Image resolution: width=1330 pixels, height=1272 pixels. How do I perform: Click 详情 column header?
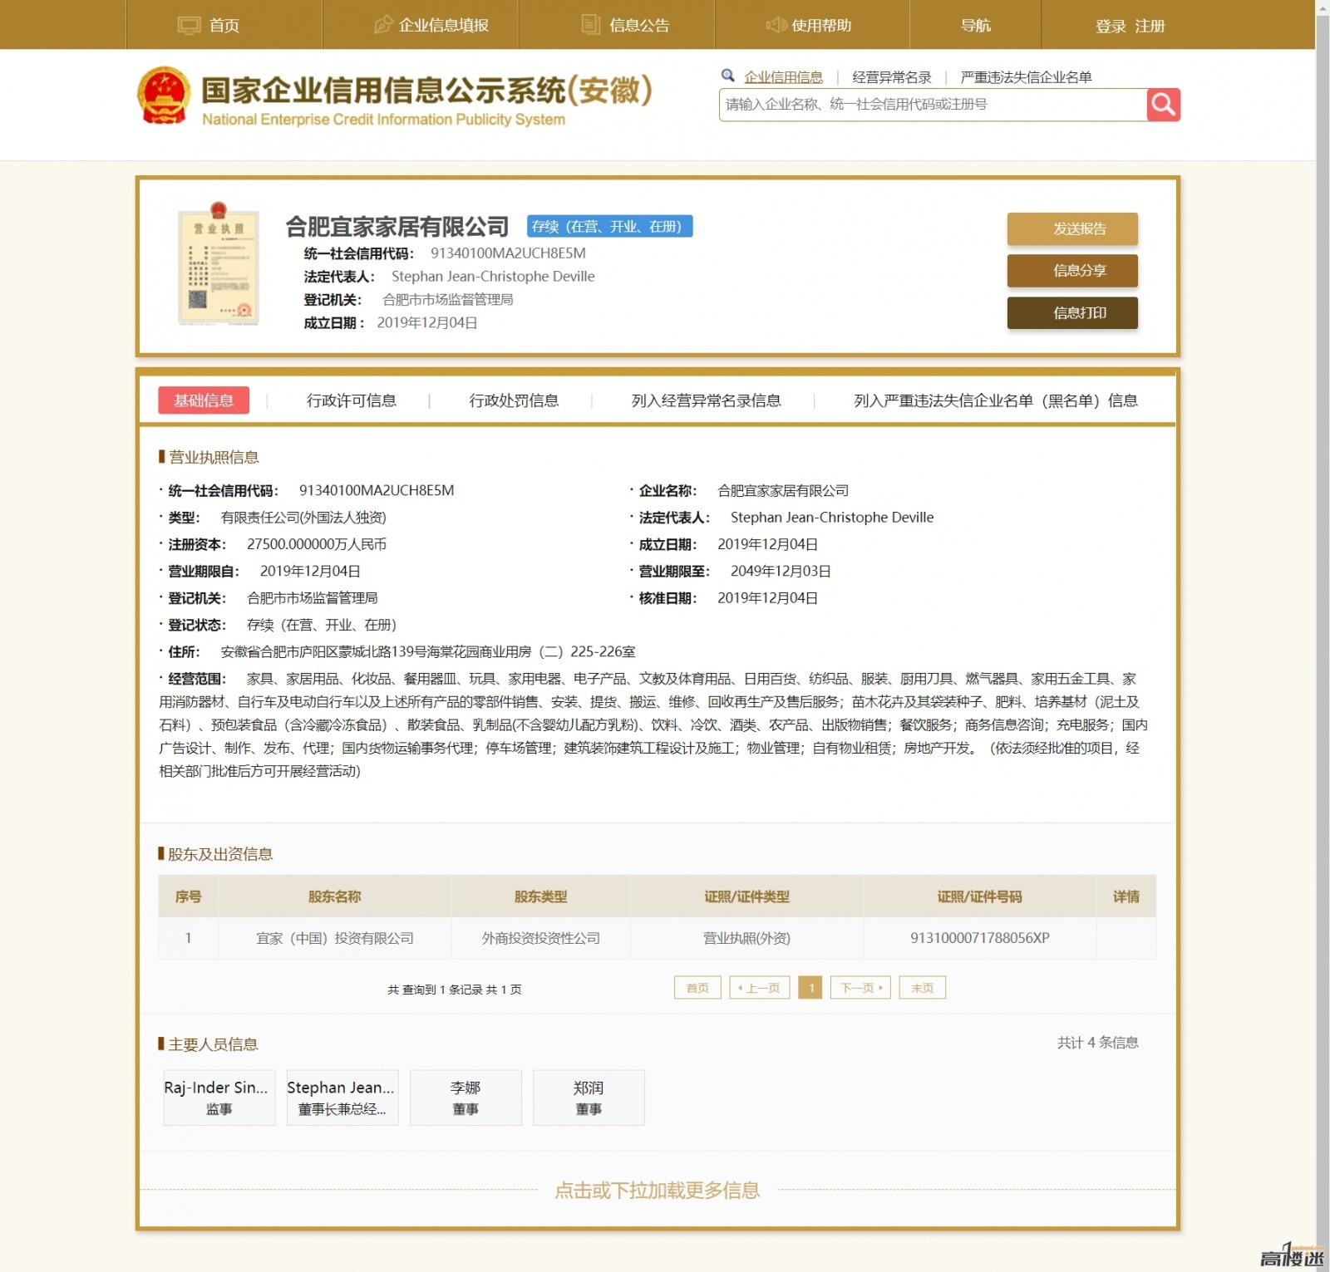coord(1126,896)
